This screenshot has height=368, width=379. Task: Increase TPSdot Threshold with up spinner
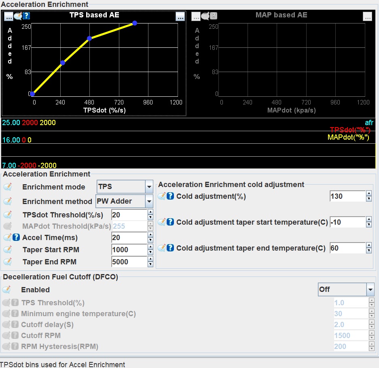(x=150, y=212)
